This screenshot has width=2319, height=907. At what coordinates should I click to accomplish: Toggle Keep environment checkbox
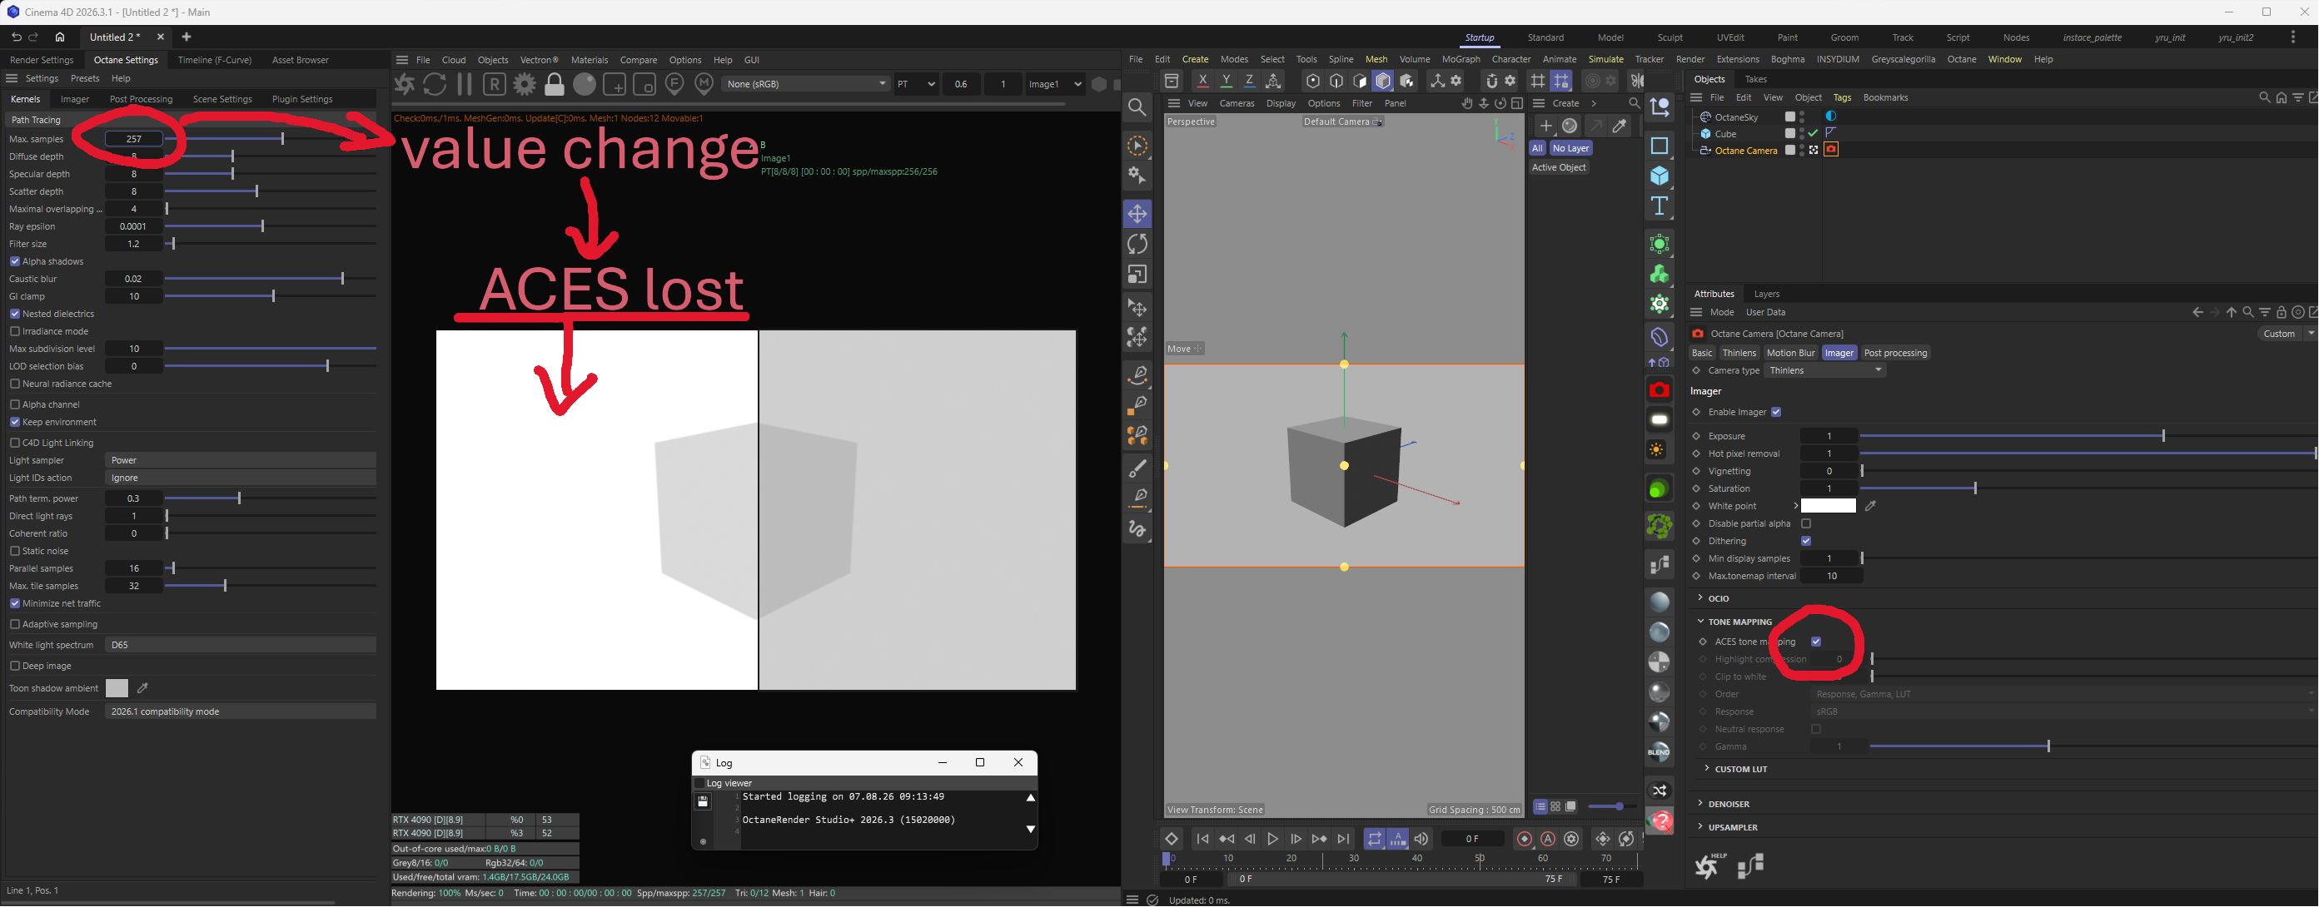pos(14,422)
